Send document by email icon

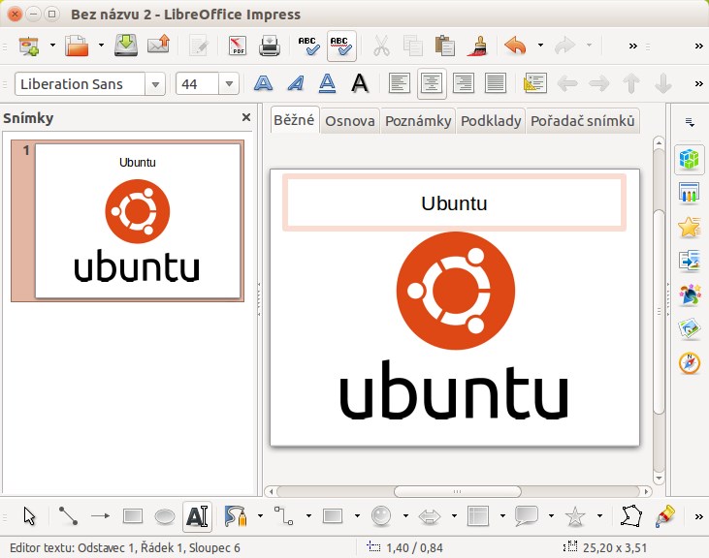point(159,46)
